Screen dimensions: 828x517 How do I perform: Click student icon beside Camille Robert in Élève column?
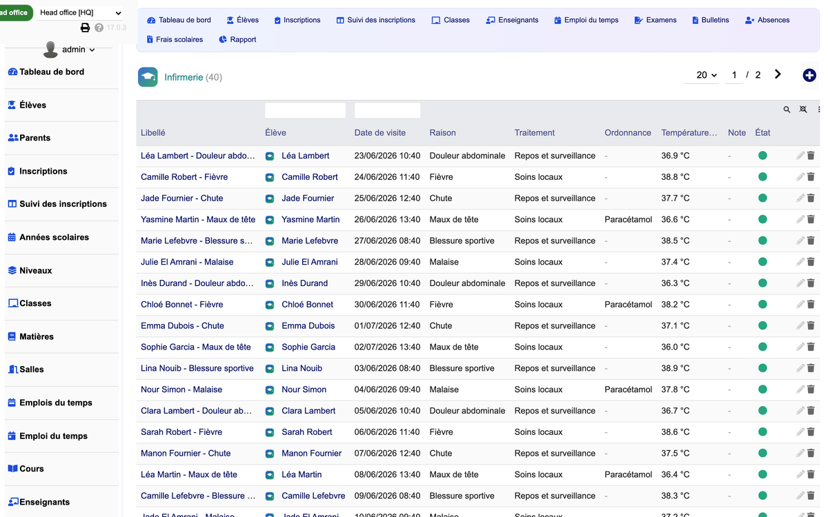[x=270, y=178]
